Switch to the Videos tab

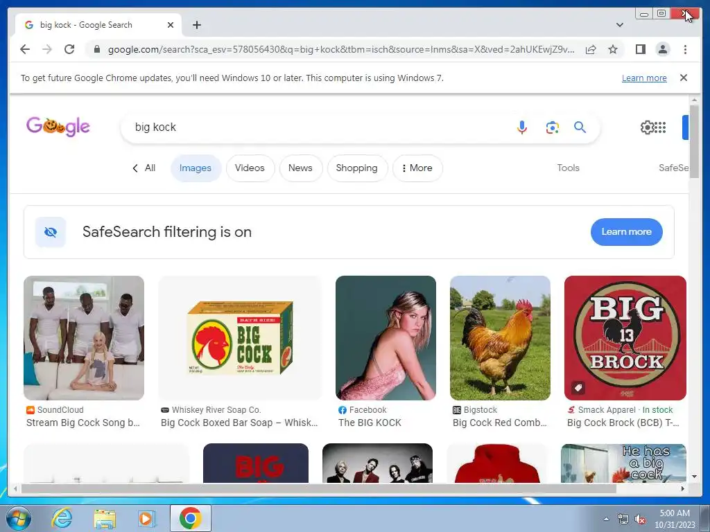pyautogui.click(x=250, y=168)
